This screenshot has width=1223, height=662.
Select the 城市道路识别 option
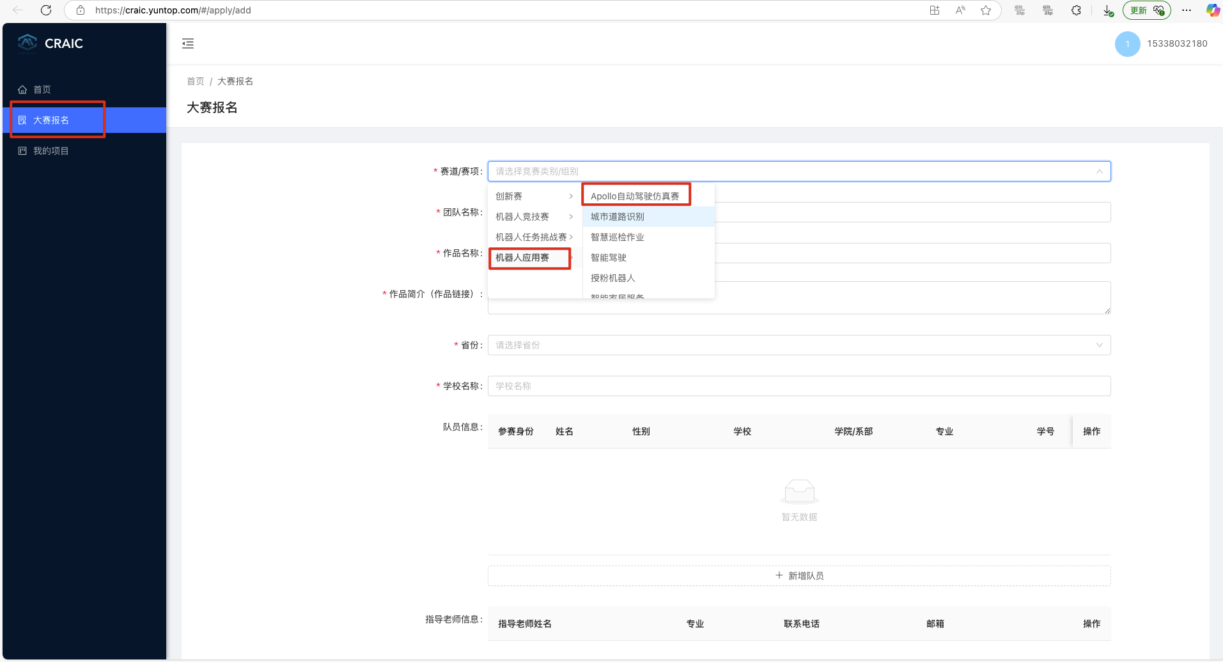tap(618, 217)
